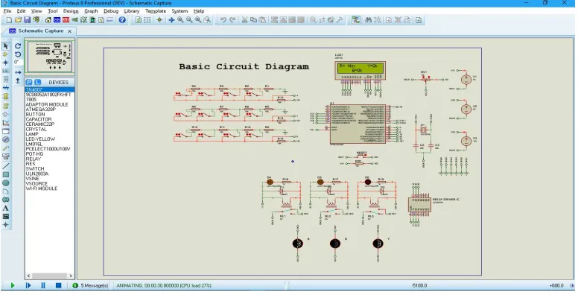Select the 2D Graphics Text tool
This screenshot has height=295, width=578.
pyautogui.click(x=5, y=209)
